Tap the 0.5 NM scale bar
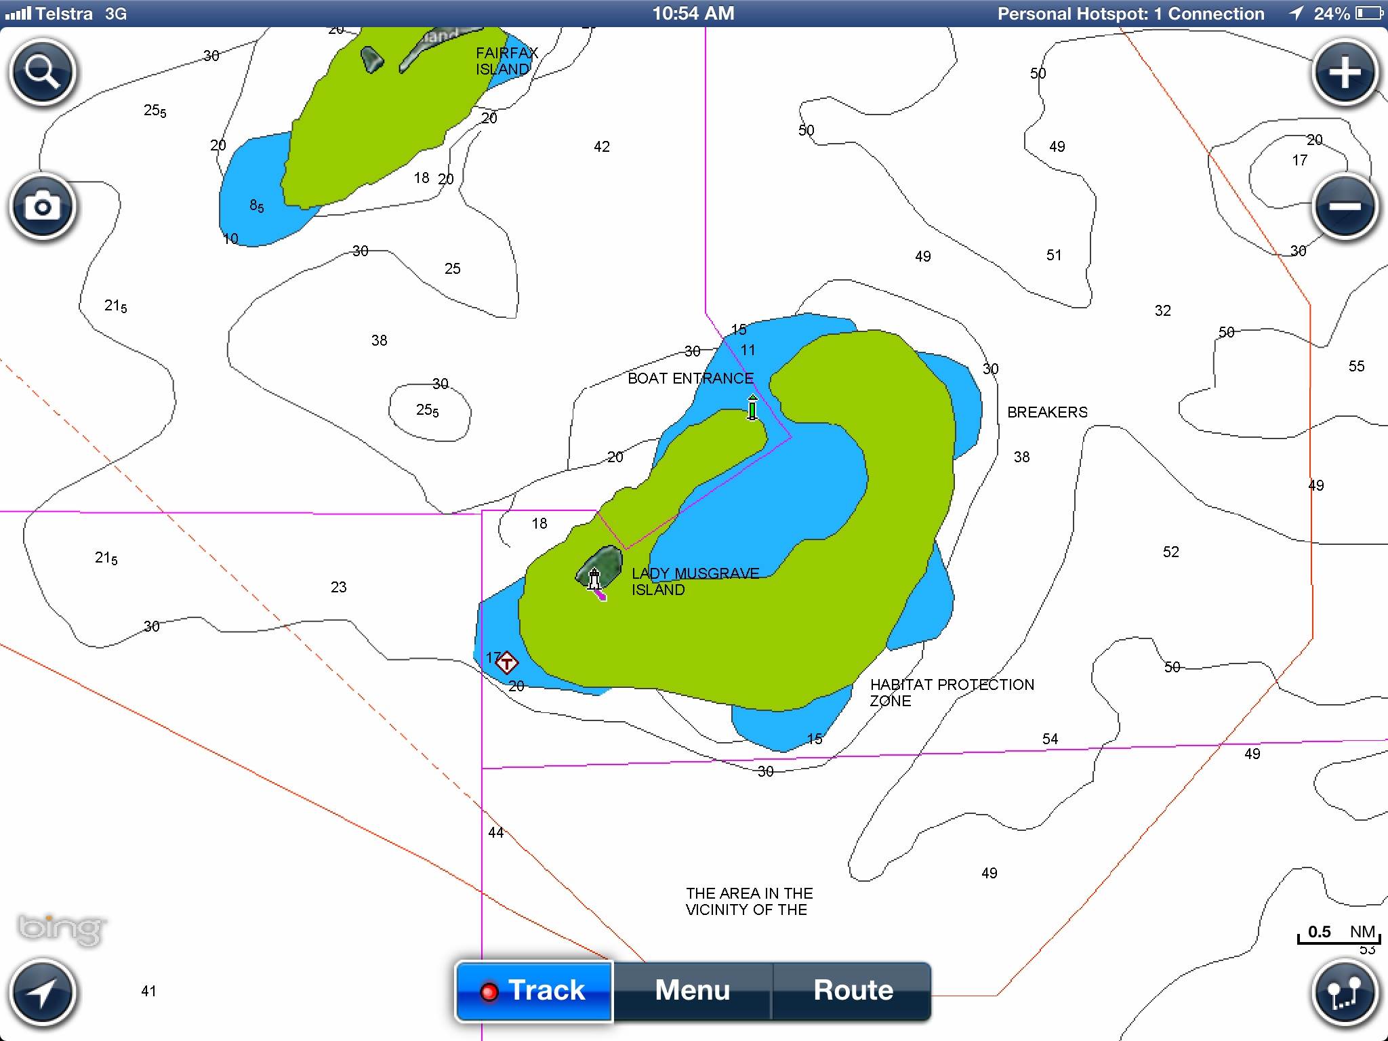The width and height of the screenshot is (1388, 1041). point(1341,934)
